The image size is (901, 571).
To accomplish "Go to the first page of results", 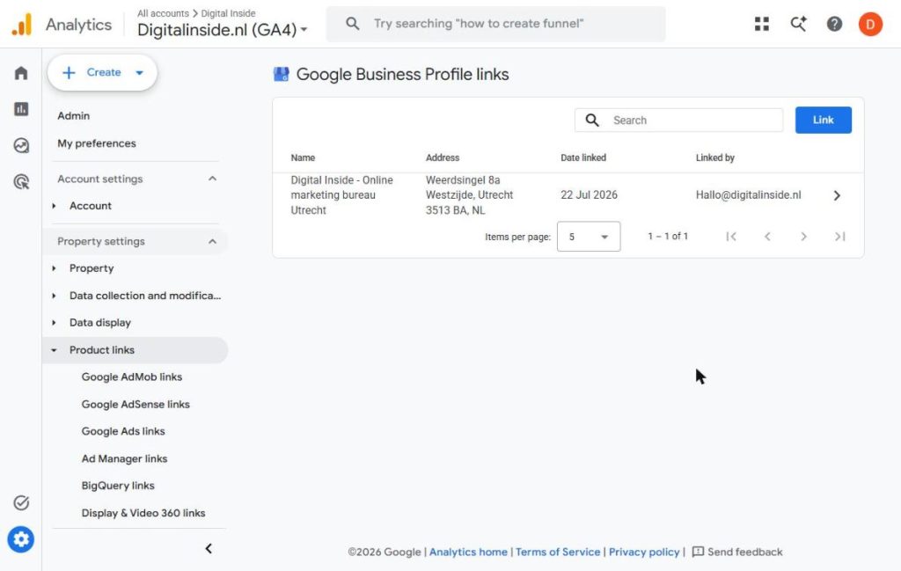I will coord(731,236).
